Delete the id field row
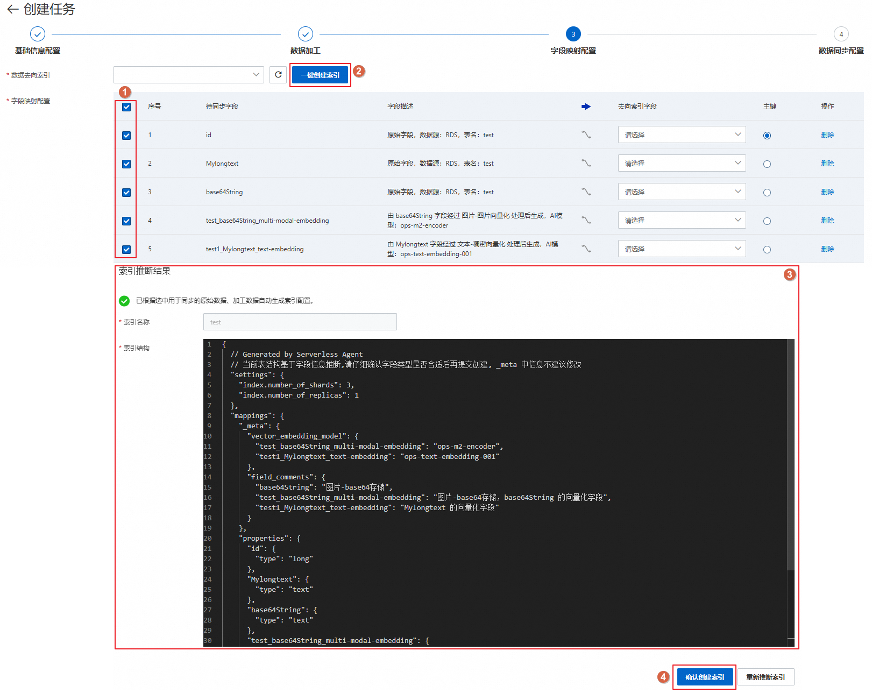Image resolution: width=872 pixels, height=693 pixels. 827,135
